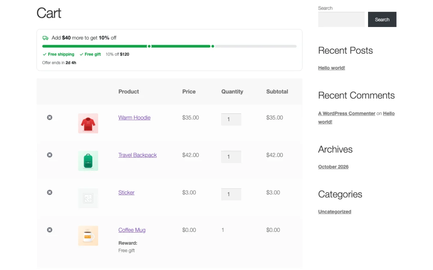
Task: Open the Coffee Mug product link
Action: click(x=132, y=230)
